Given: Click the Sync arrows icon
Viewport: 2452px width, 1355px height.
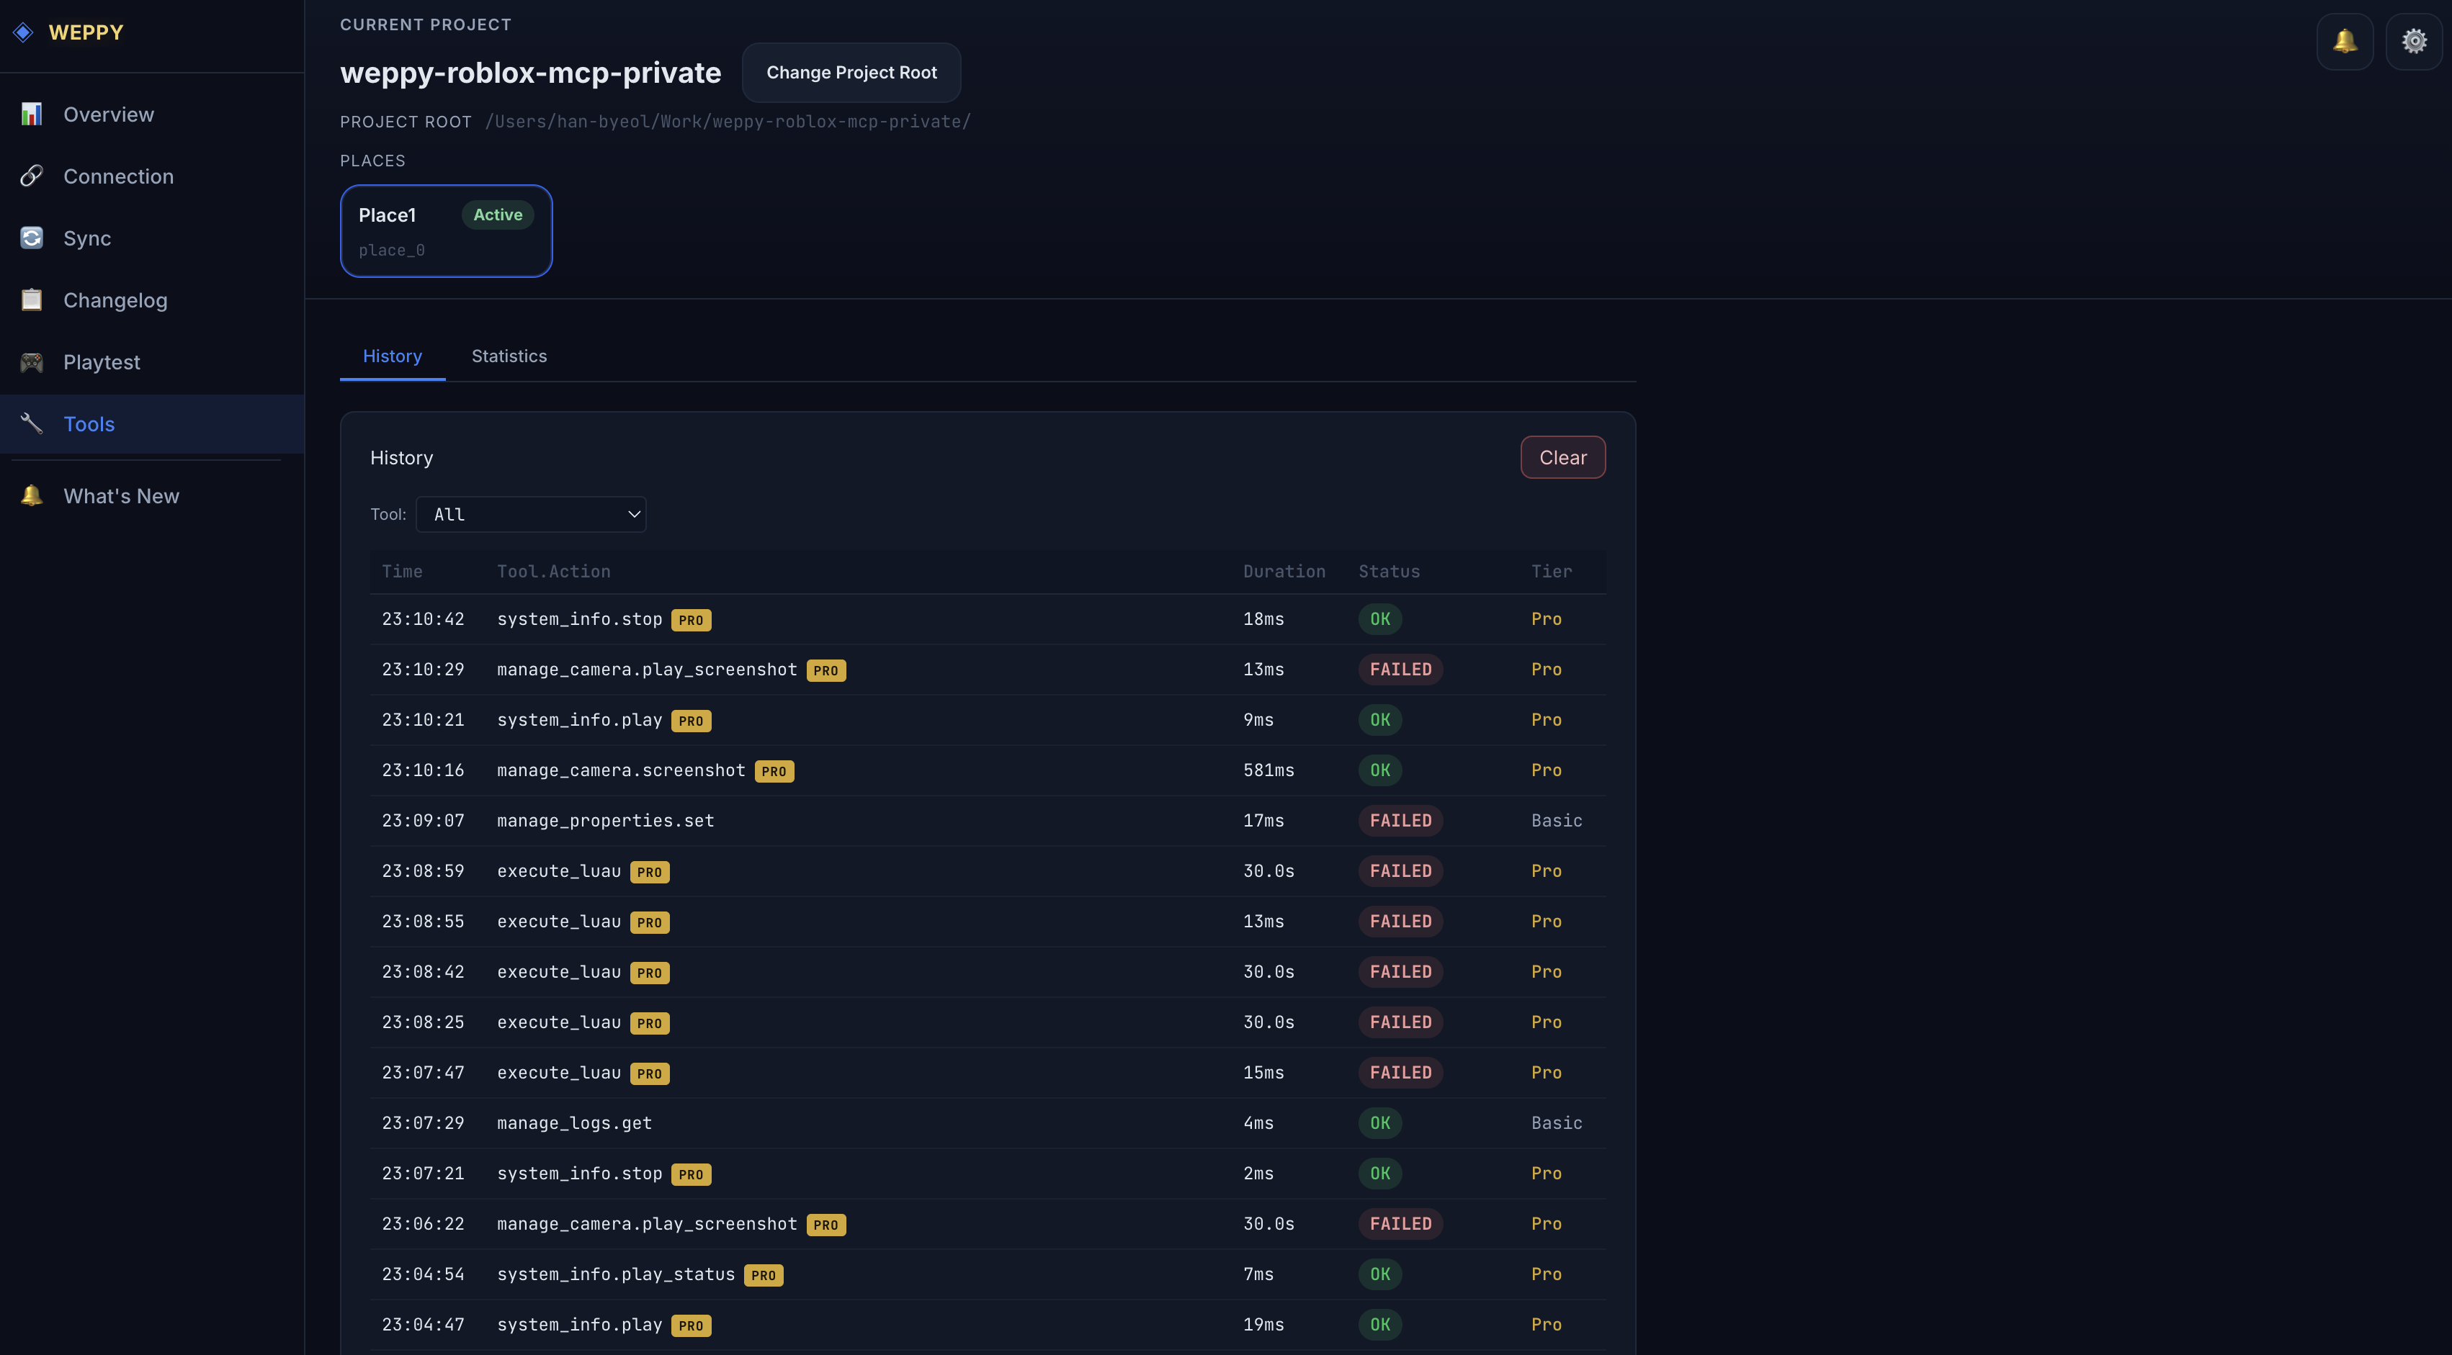Looking at the screenshot, I should tap(32, 238).
